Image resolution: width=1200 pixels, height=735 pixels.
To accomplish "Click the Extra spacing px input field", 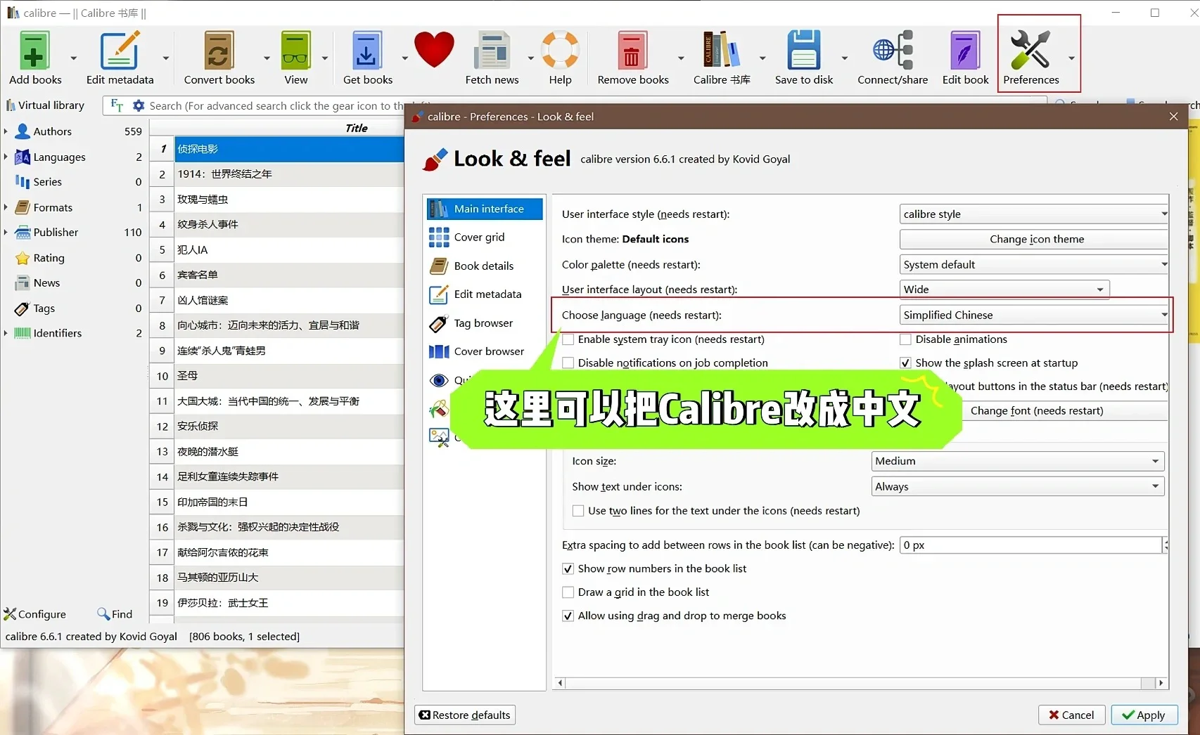I will point(1030,545).
